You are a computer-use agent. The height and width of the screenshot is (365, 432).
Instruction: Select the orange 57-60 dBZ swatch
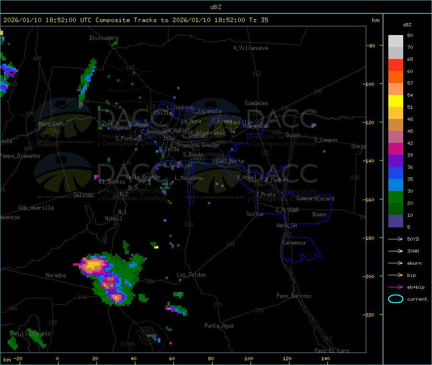click(x=396, y=77)
